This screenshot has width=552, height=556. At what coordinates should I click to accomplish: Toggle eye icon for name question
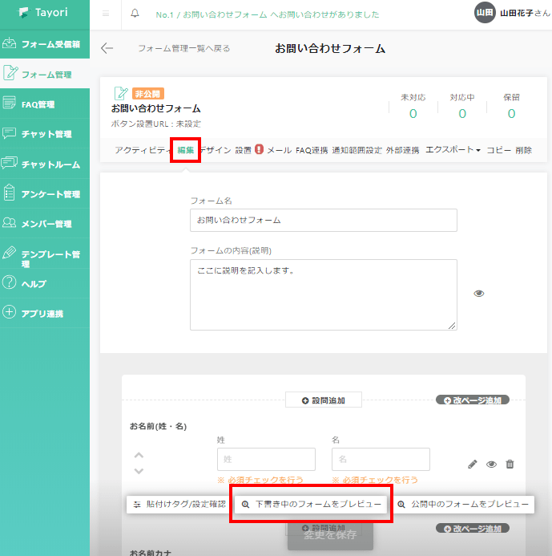click(491, 464)
